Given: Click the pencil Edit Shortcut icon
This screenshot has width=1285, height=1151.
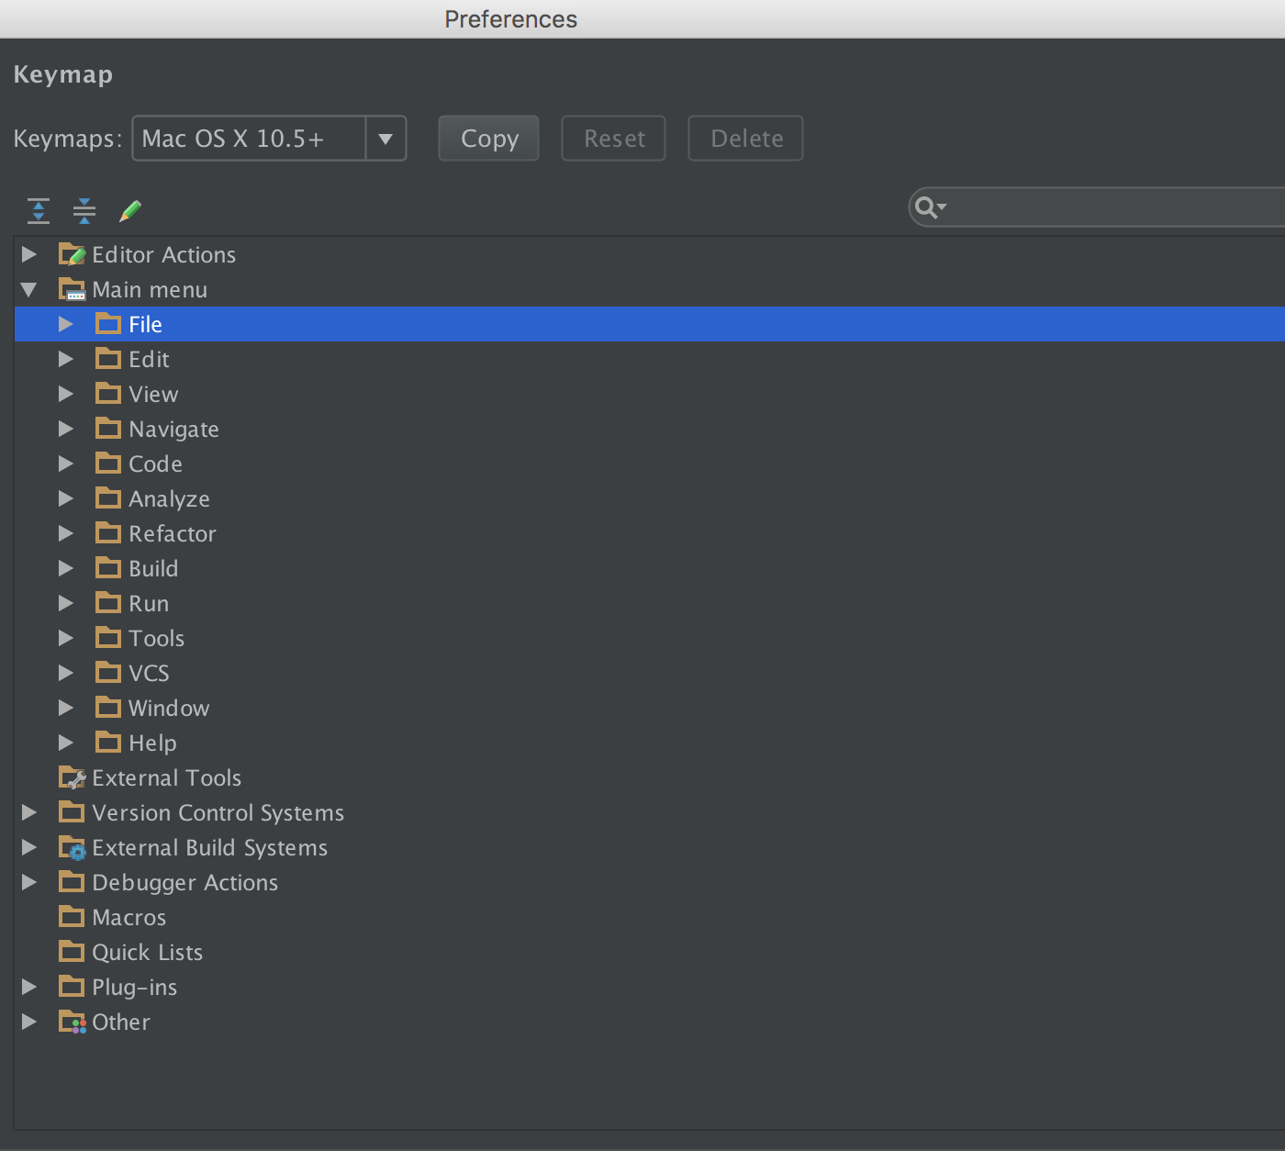Looking at the screenshot, I should [x=131, y=210].
